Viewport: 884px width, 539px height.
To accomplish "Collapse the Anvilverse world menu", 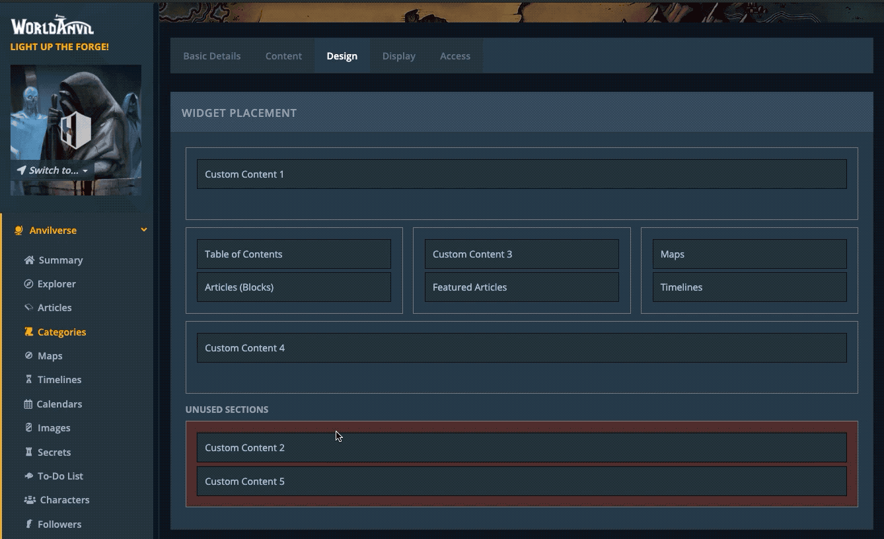I will [53, 231].
